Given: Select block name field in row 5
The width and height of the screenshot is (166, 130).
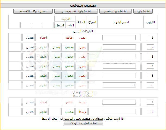Looking at the screenshot, I should 119,76.
